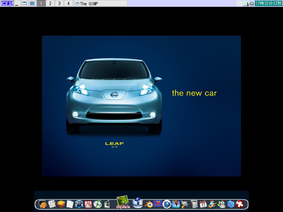Open Blender from the dock
The image size is (283, 212).
click(148, 205)
